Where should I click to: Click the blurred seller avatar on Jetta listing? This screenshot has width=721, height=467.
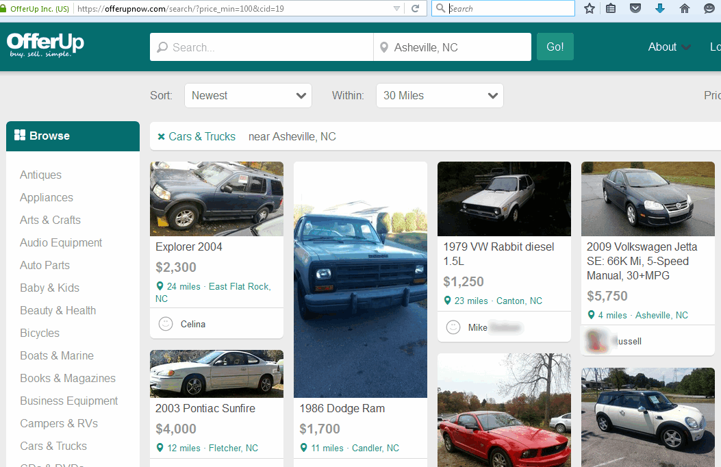pos(596,341)
